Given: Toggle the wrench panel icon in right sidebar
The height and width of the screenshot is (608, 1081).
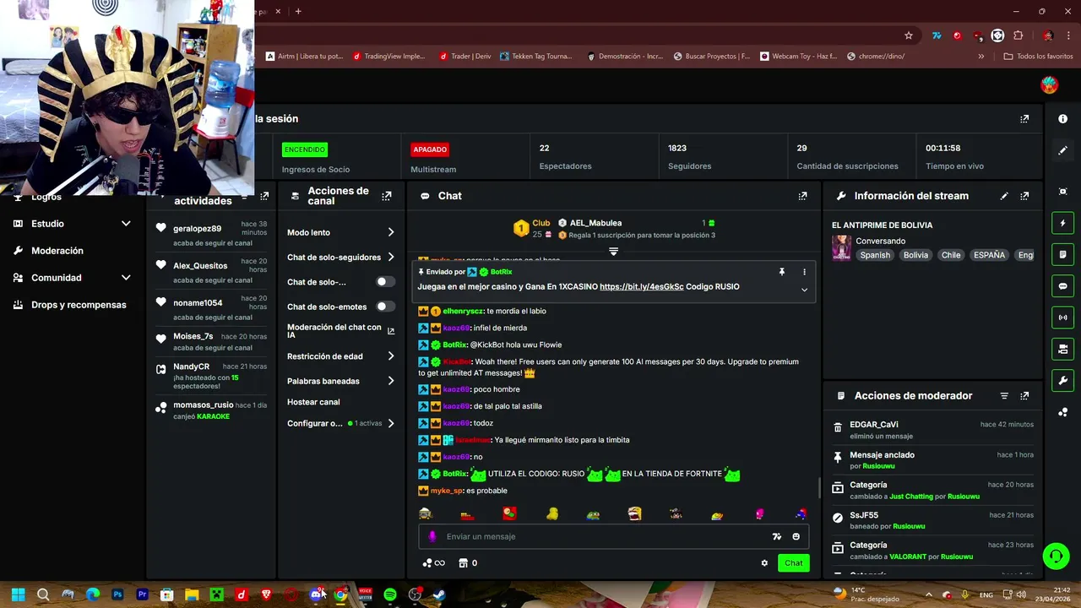Looking at the screenshot, I should click(x=1062, y=380).
